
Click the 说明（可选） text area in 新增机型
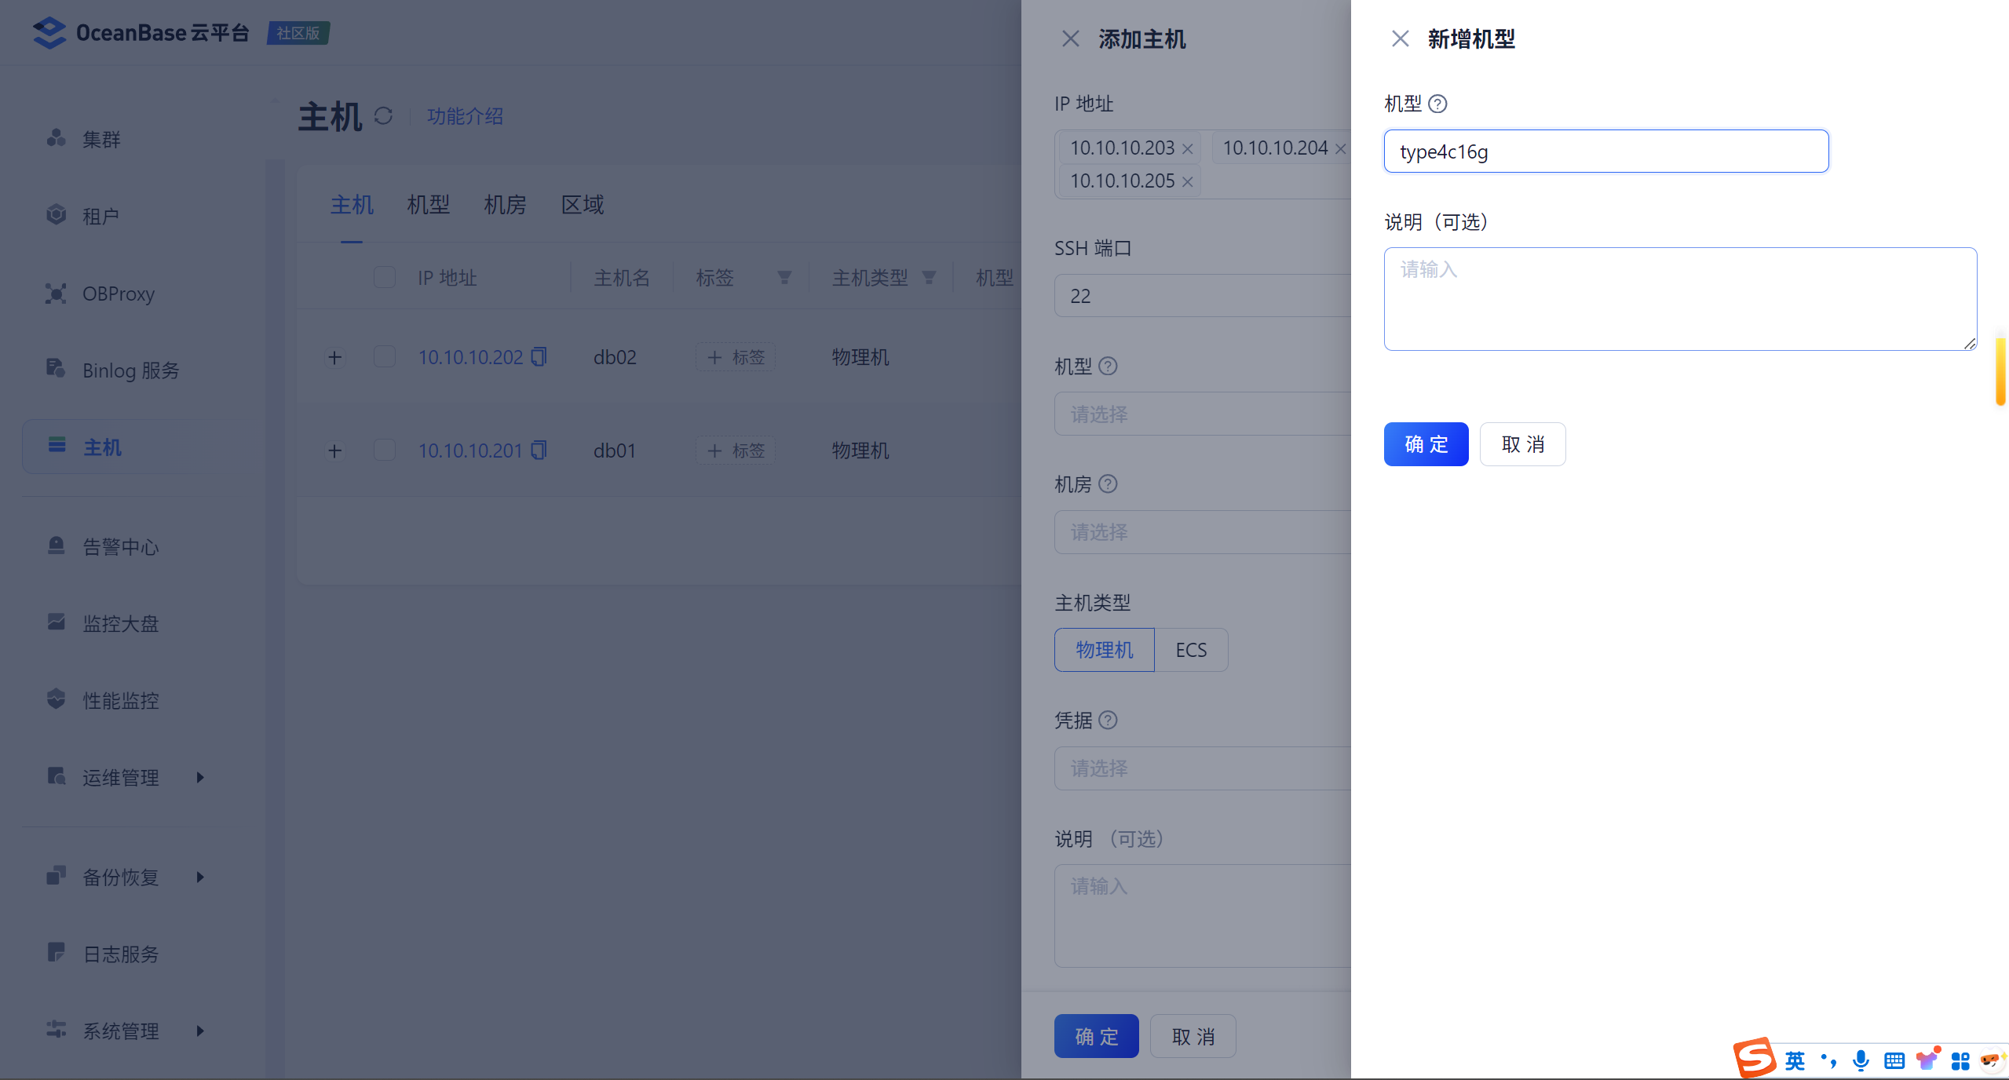1679,298
